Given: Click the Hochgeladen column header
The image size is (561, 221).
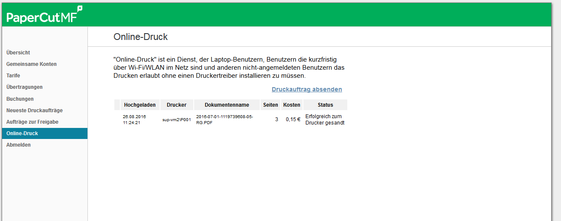Looking at the screenshot, I should [x=140, y=105].
